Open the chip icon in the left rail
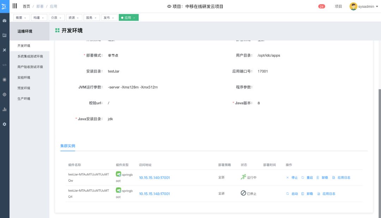Image resolution: width=381 pixels, height=218 pixels. point(4,80)
